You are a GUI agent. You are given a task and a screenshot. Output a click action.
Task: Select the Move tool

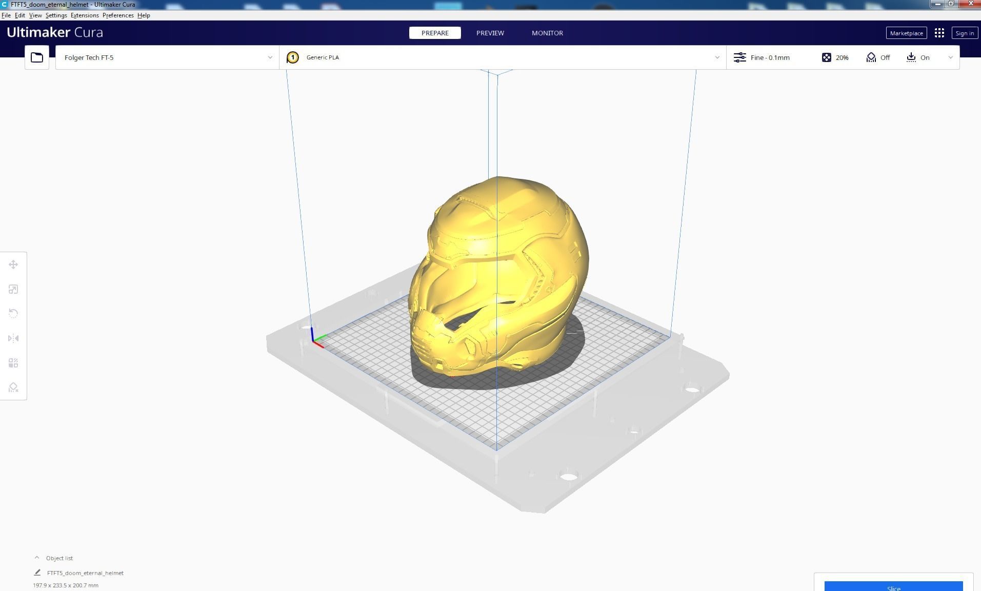click(x=13, y=264)
